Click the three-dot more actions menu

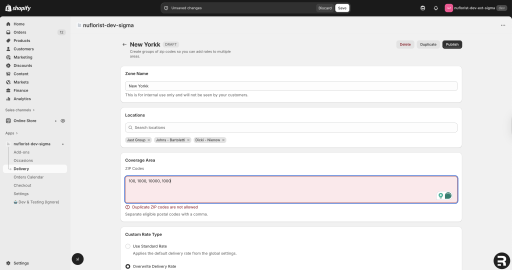click(x=502, y=25)
